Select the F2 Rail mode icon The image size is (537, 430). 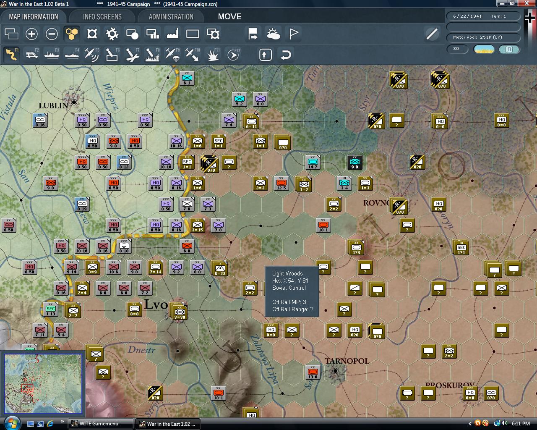[x=31, y=55]
